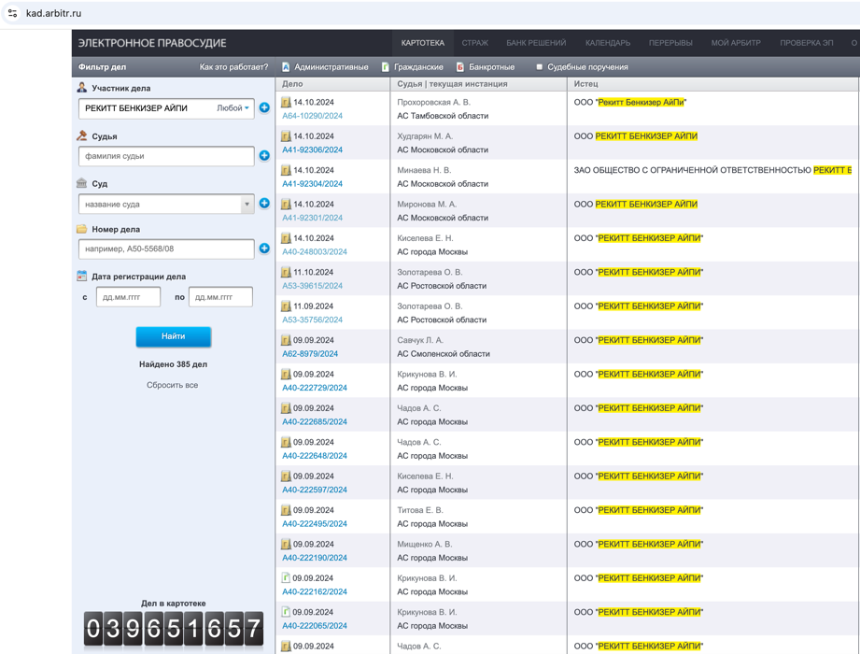Screen dimensions: 860x654
Task: Filter by Банкротные cases
Action: click(x=486, y=67)
